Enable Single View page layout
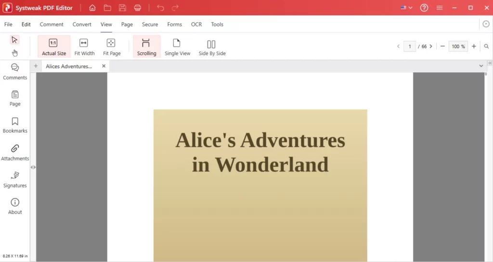493x262 pixels. click(177, 47)
